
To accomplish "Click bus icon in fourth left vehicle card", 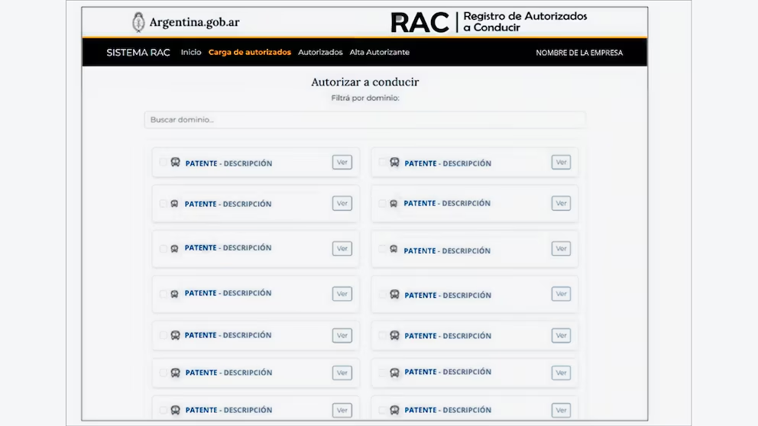I will tap(175, 294).
